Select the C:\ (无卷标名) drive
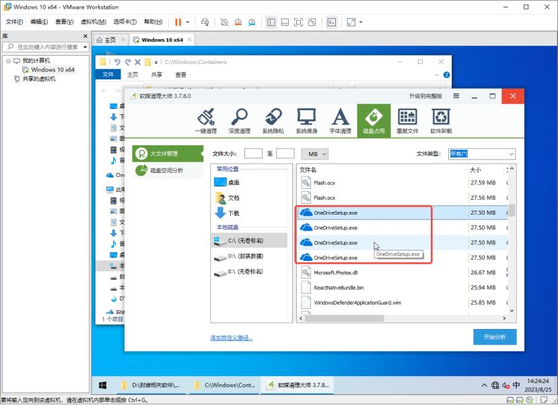Image resolution: width=558 pixels, height=405 pixels. tap(249, 241)
